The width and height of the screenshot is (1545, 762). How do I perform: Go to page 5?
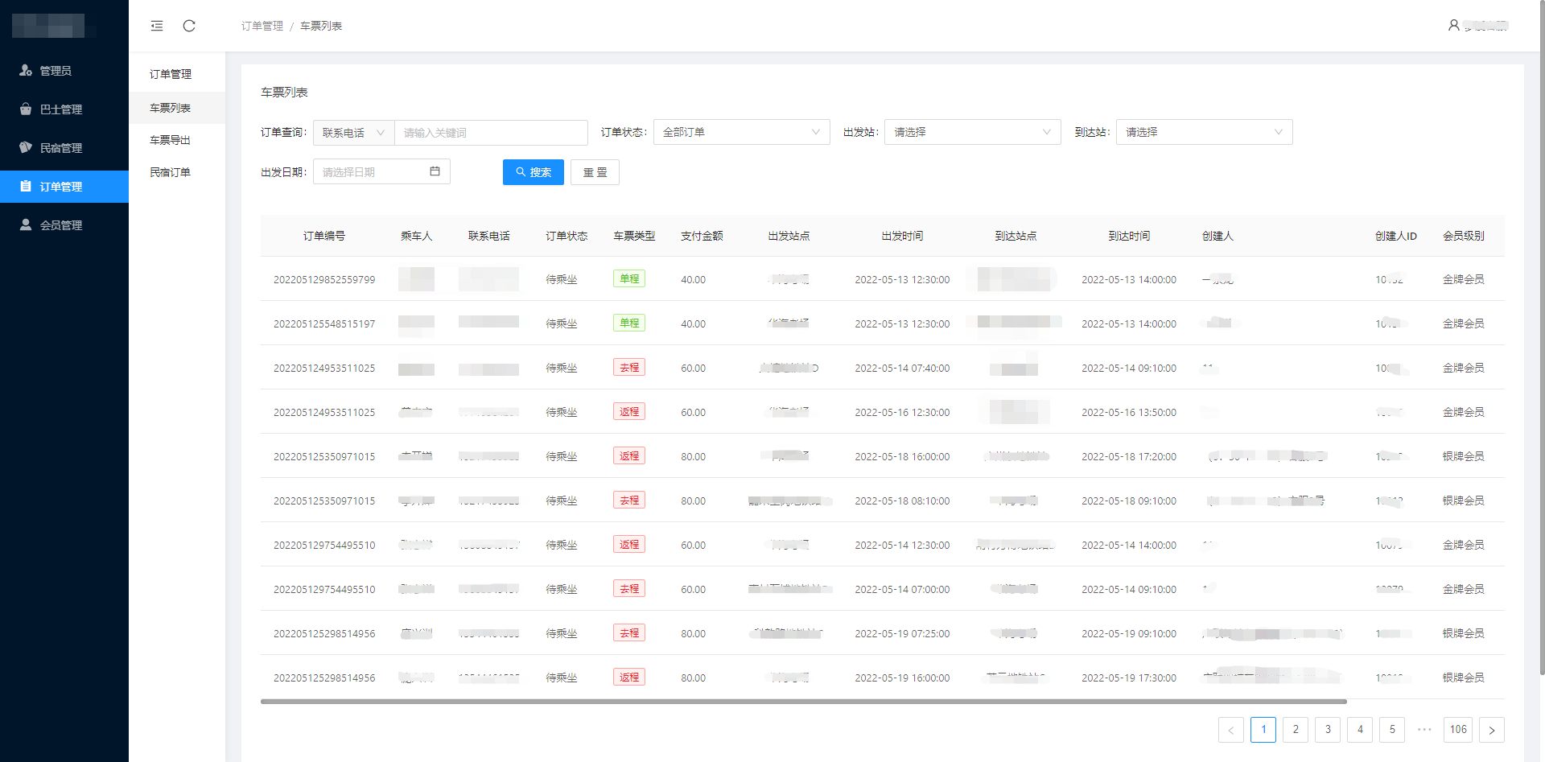click(x=1392, y=730)
